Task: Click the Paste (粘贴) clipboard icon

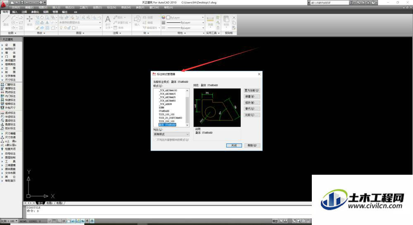Action: pos(226,21)
